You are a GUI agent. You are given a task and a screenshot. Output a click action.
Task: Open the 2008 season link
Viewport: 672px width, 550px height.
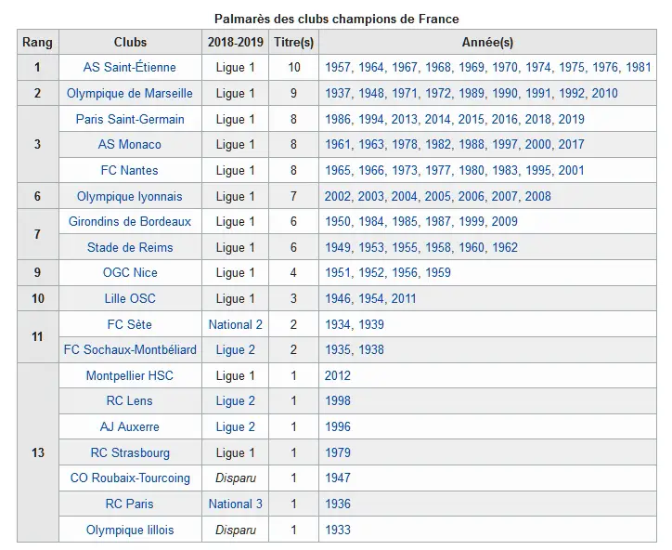click(537, 196)
